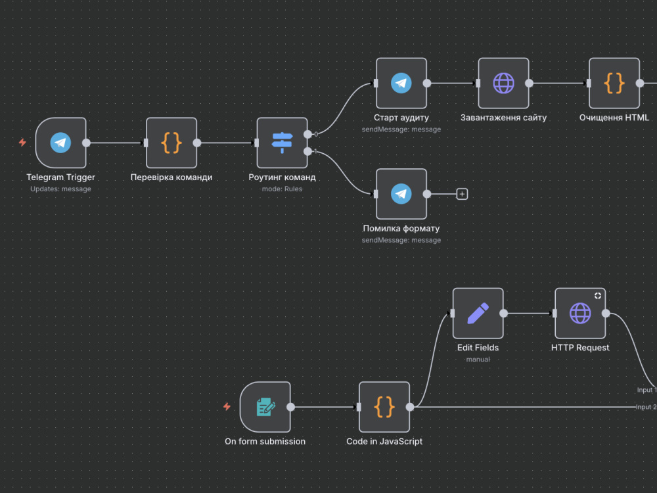Click the mode: Rules subtitle
This screenshot has height=493, width=657.
coord(282,189)
